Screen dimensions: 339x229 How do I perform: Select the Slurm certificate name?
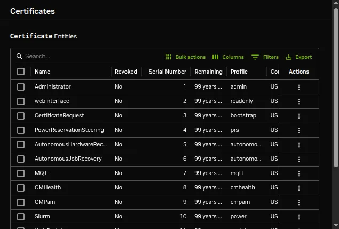(x=42, y=217)
